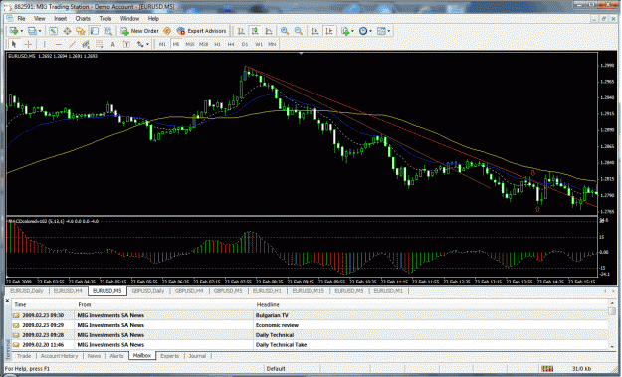Click the chart shift triangle marker

(x=301, y=53)
